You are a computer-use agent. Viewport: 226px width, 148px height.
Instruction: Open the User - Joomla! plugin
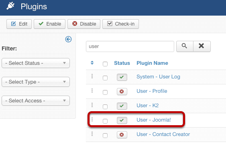(154, 120)
